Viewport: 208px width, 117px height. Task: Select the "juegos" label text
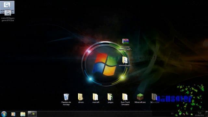coord(110,102)
